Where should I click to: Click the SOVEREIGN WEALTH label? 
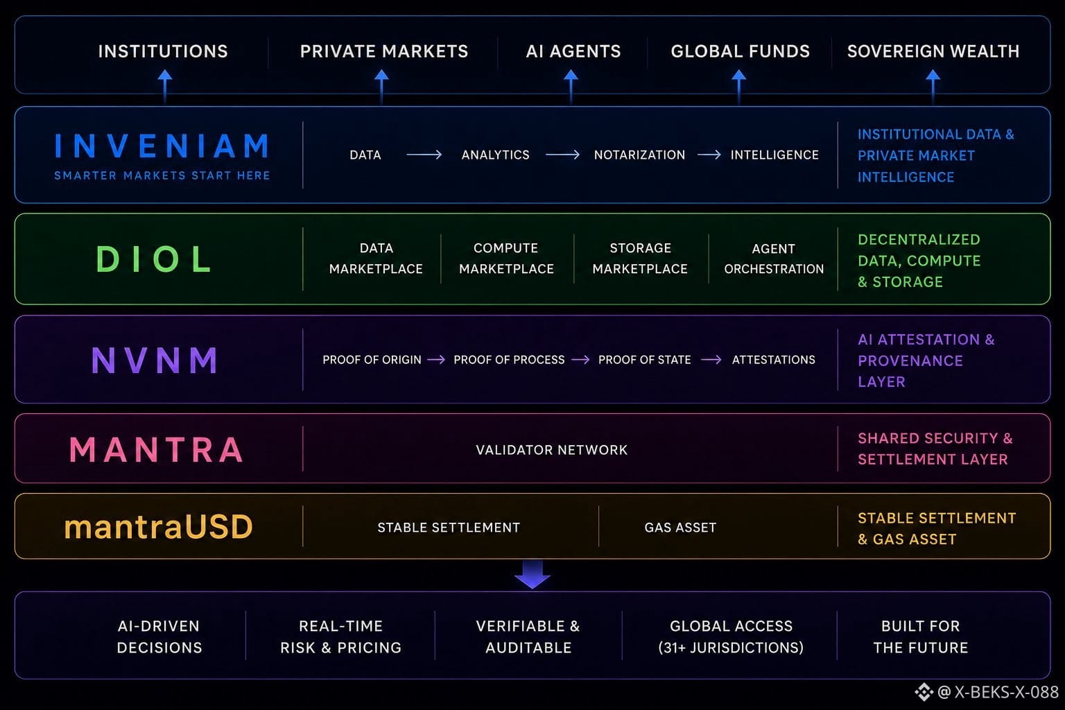pyautogui.click(x=933, y=51)
